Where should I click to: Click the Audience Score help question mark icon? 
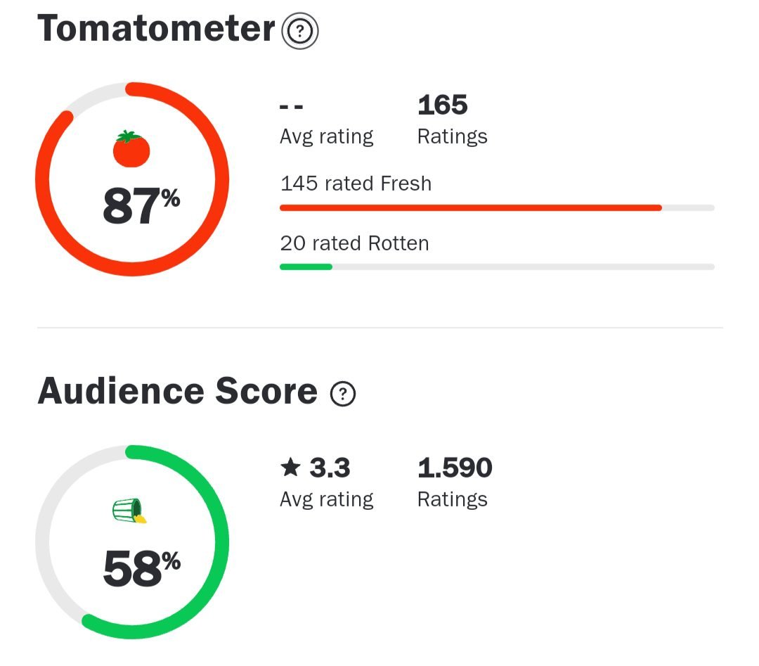click(x=343, y=394)
